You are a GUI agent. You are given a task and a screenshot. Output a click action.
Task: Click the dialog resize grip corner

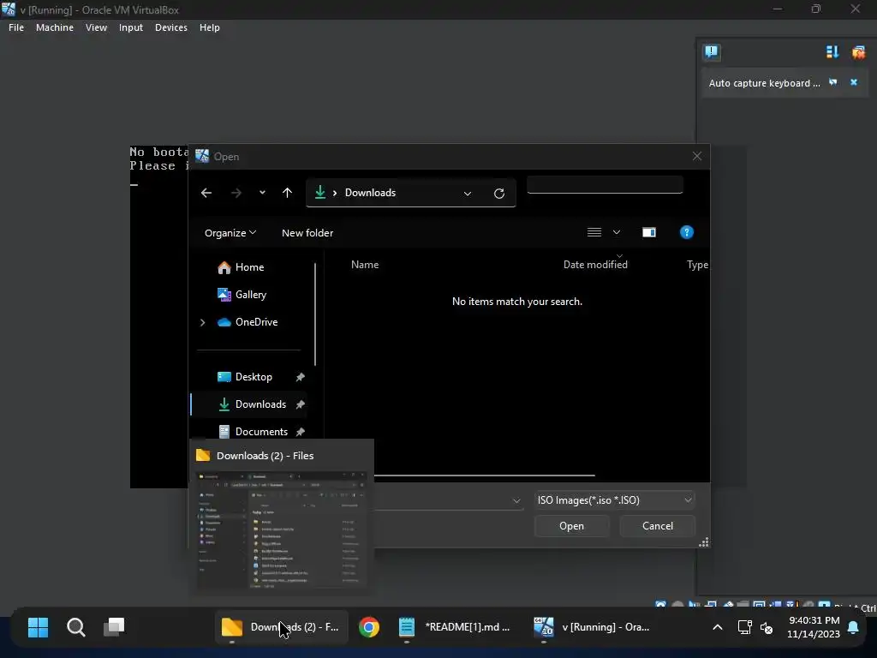tap(704, 541)
